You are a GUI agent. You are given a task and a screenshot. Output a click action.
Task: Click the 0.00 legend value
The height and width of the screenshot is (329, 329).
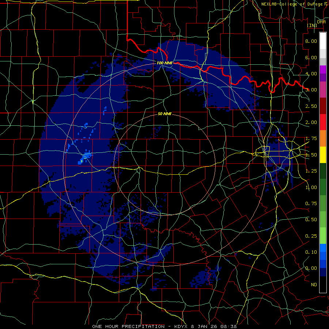click(x=311, y=268)
